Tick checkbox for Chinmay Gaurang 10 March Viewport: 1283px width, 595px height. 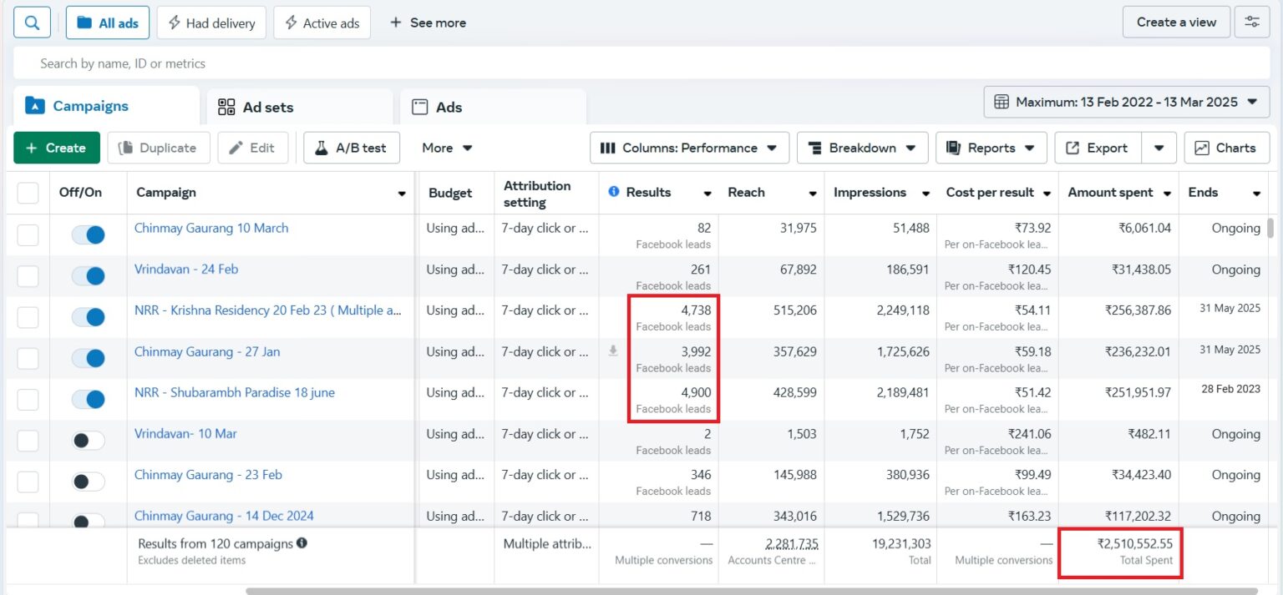click(28, 234)
